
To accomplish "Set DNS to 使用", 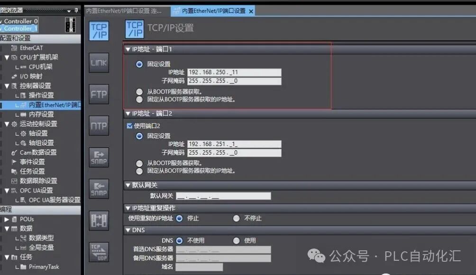I will [x=236, y=241].
